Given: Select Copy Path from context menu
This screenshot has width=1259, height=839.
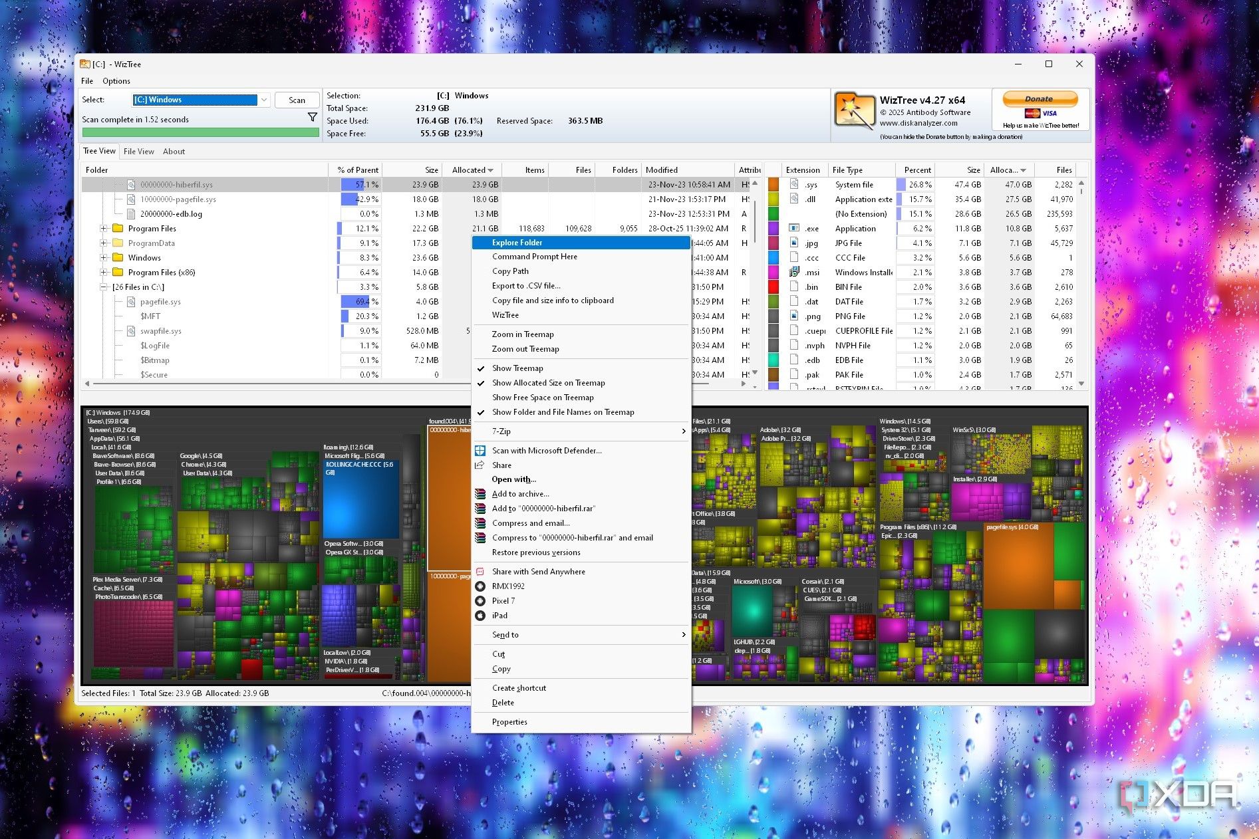Looking at the screenshot, I should pyautogui.click(x=510, y=271).
